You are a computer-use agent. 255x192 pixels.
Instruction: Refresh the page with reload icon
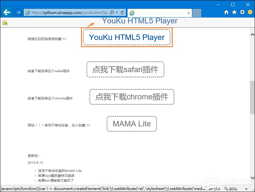122,12
